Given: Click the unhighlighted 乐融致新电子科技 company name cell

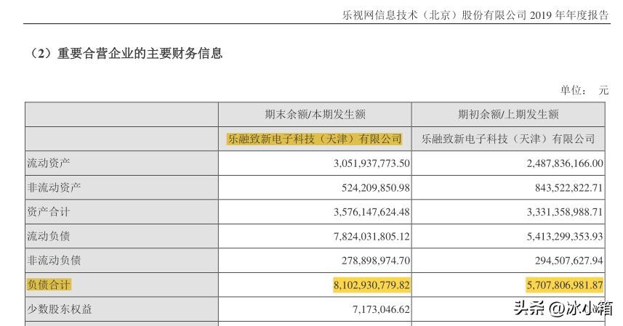Looking at the screenshot, I should [508, 139].
